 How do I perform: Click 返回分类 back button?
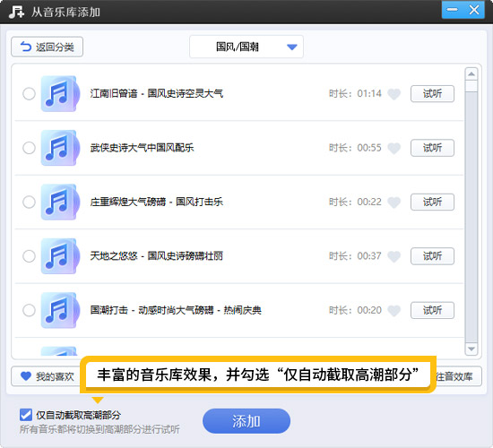click(48, 47)
